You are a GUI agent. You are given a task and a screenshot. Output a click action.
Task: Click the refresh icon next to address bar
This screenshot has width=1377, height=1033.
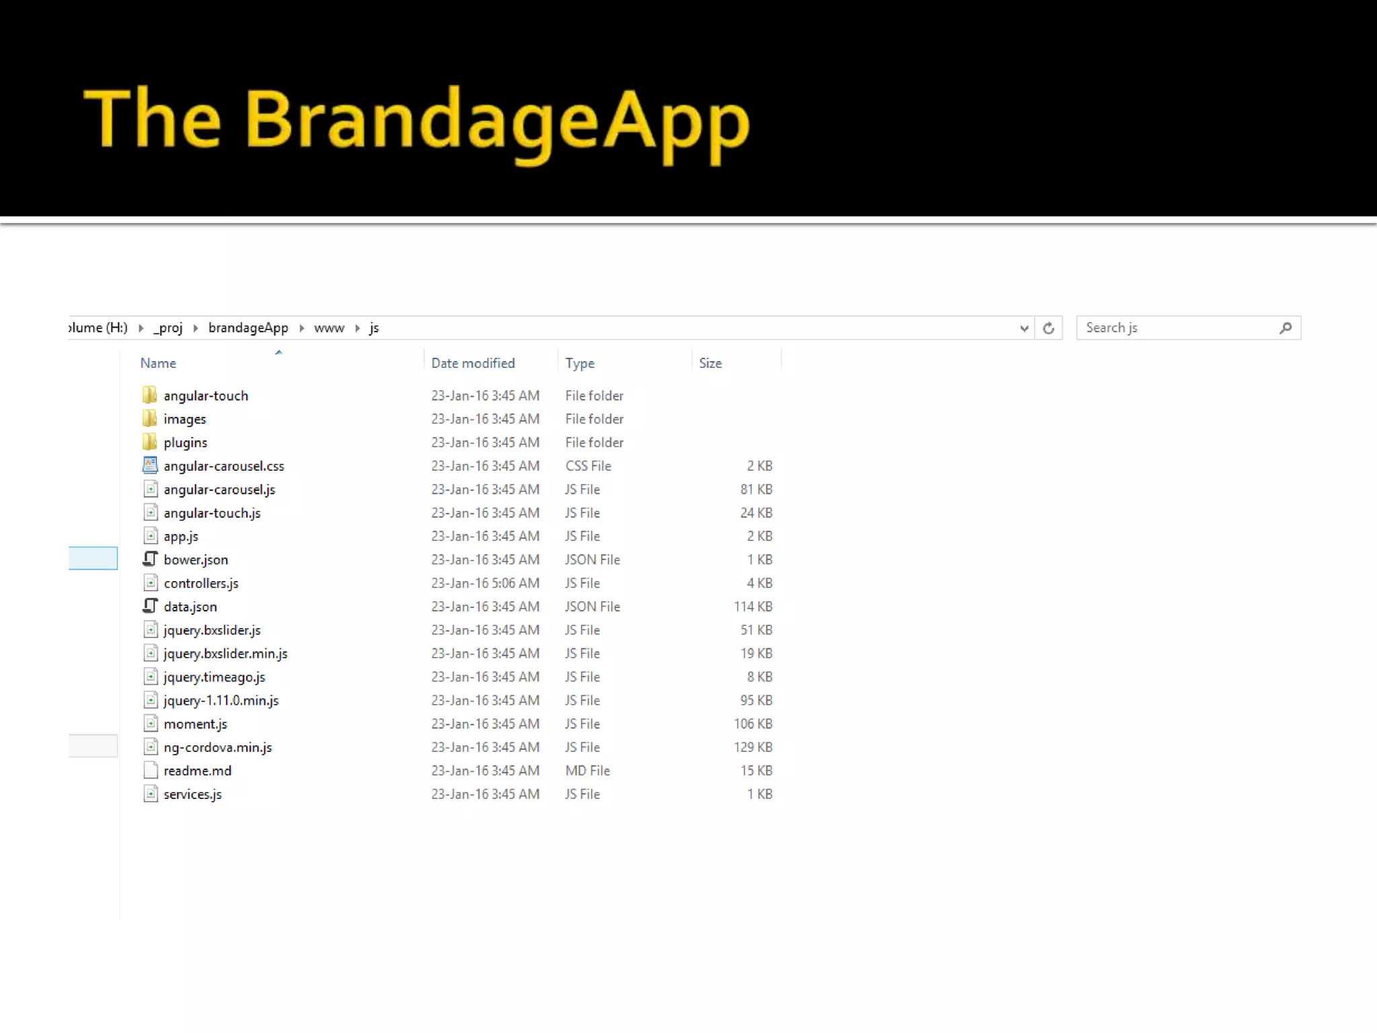pyautogui.click(x=1048, y=328)
